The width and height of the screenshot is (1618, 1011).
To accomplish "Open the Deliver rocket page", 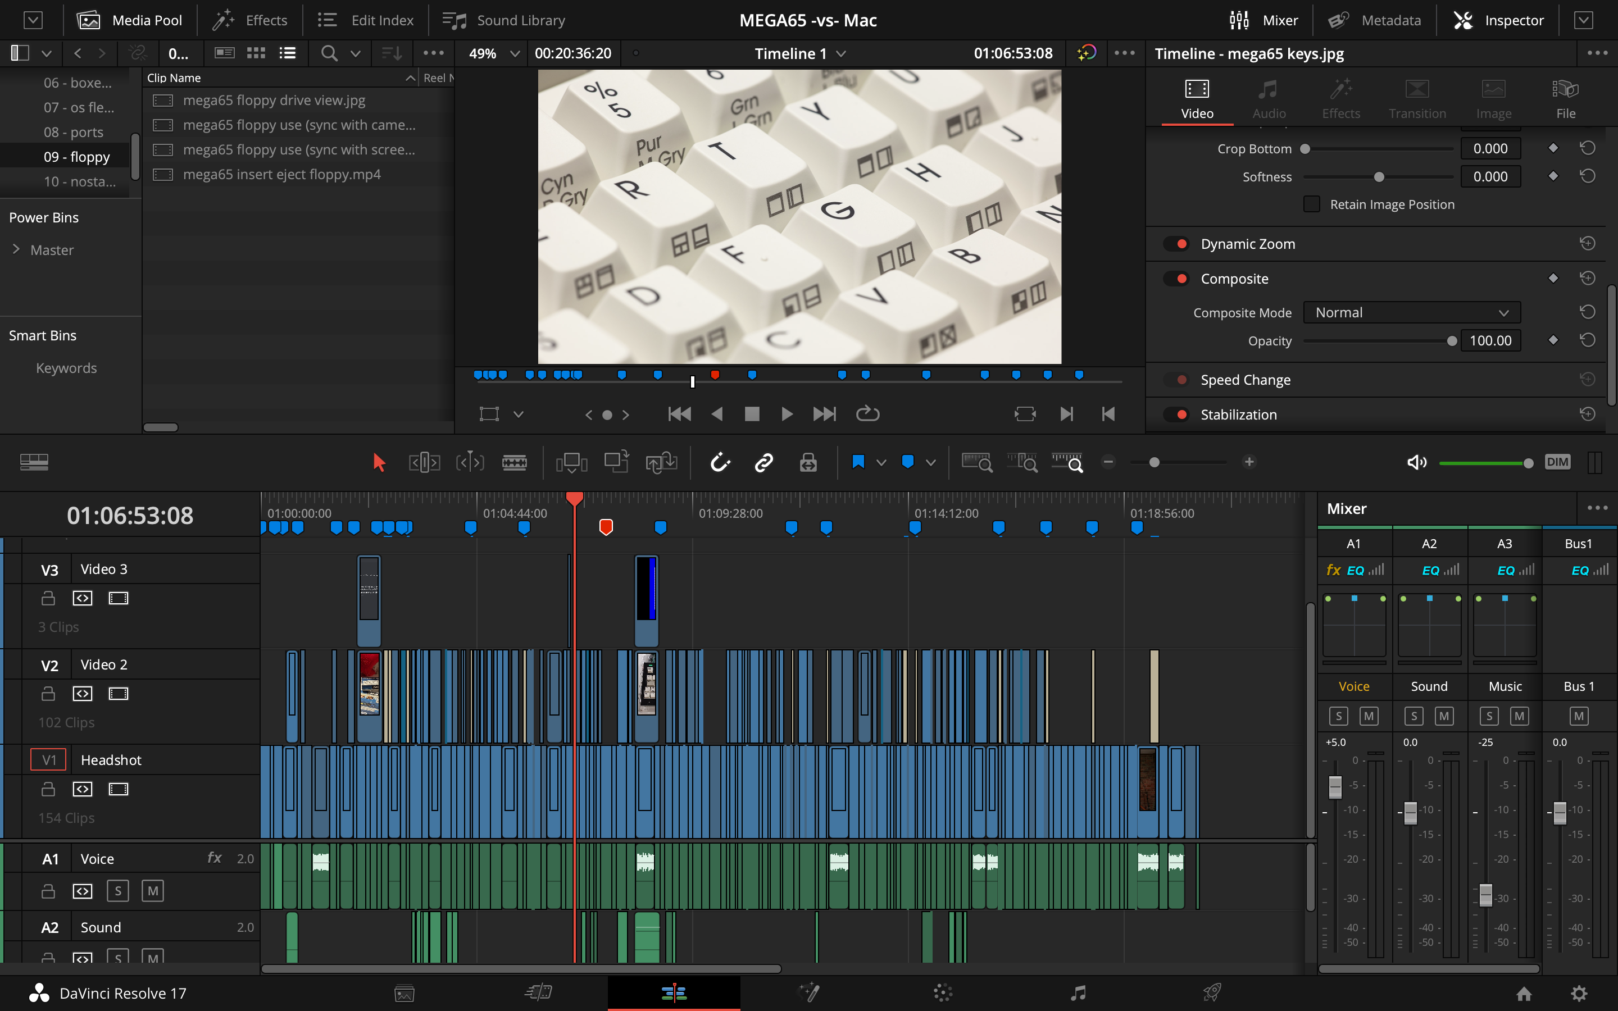I will [x=1212, y=993].
